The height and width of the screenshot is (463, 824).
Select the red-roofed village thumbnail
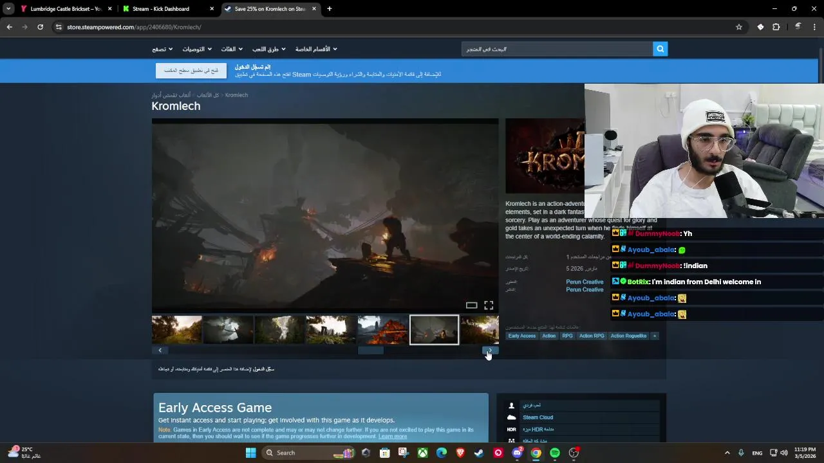(382, 329)
